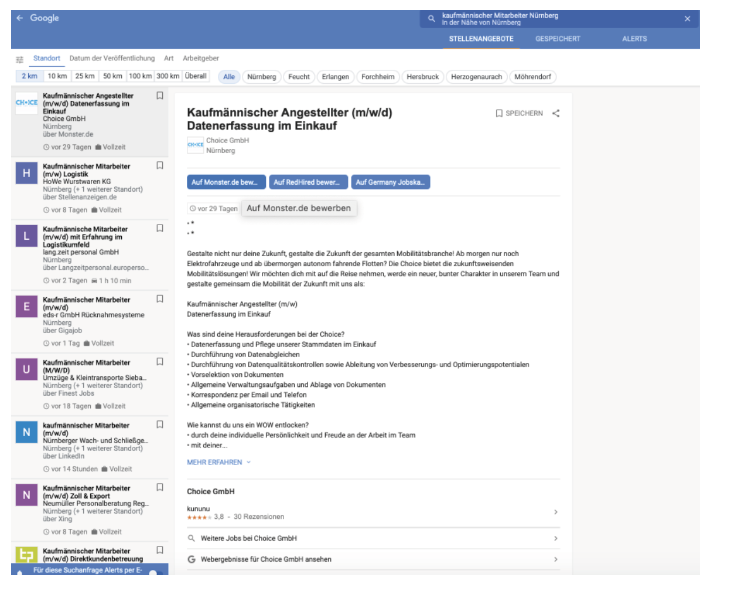Image resolution: width=731 pixels, height=591 pixels.
Task: Open the filter settings sliders icon
Action: (x=20, y=59)
